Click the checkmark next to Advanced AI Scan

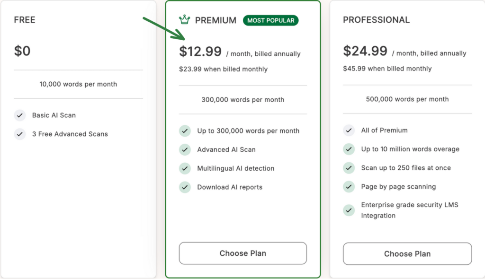185,149
